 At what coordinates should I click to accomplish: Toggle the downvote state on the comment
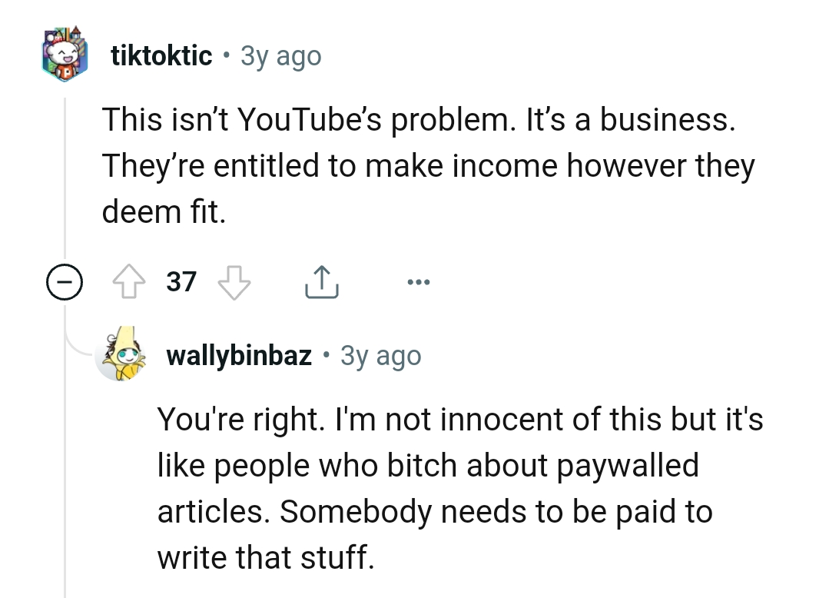coord(231,282)
